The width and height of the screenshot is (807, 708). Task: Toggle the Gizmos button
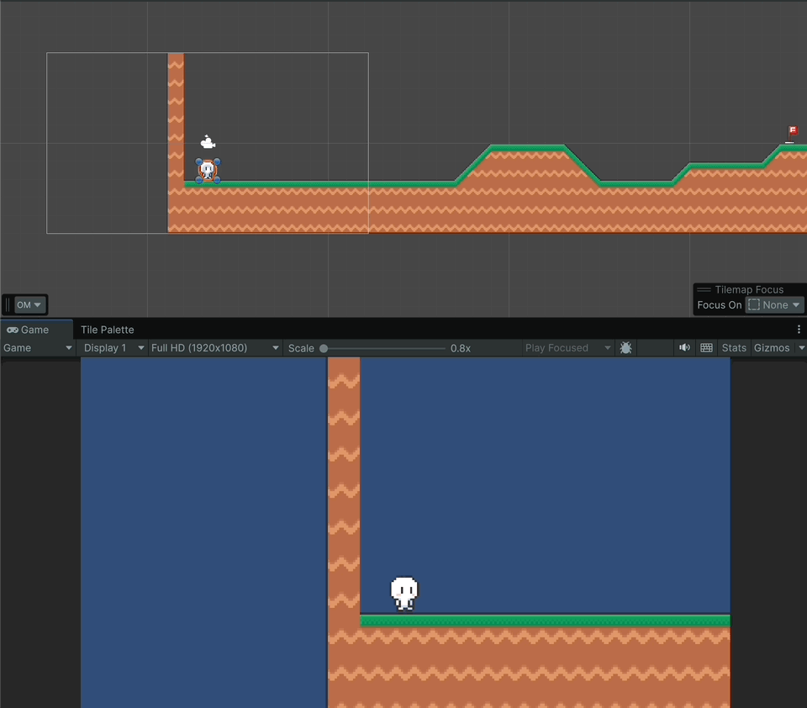[x=772, y=348]
